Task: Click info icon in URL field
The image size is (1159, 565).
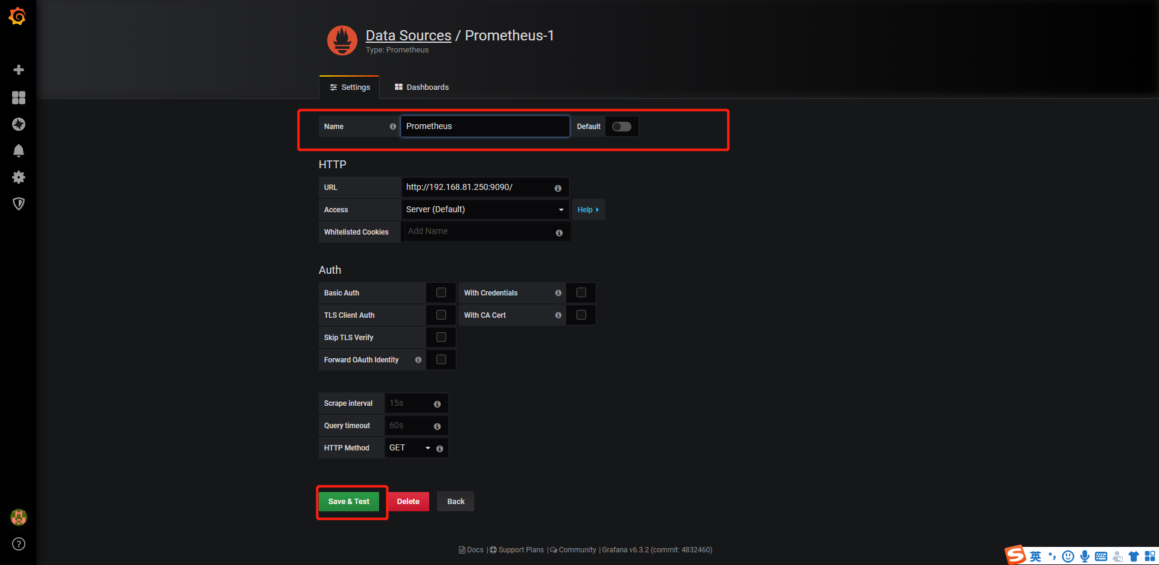Action: pos(558,188)
